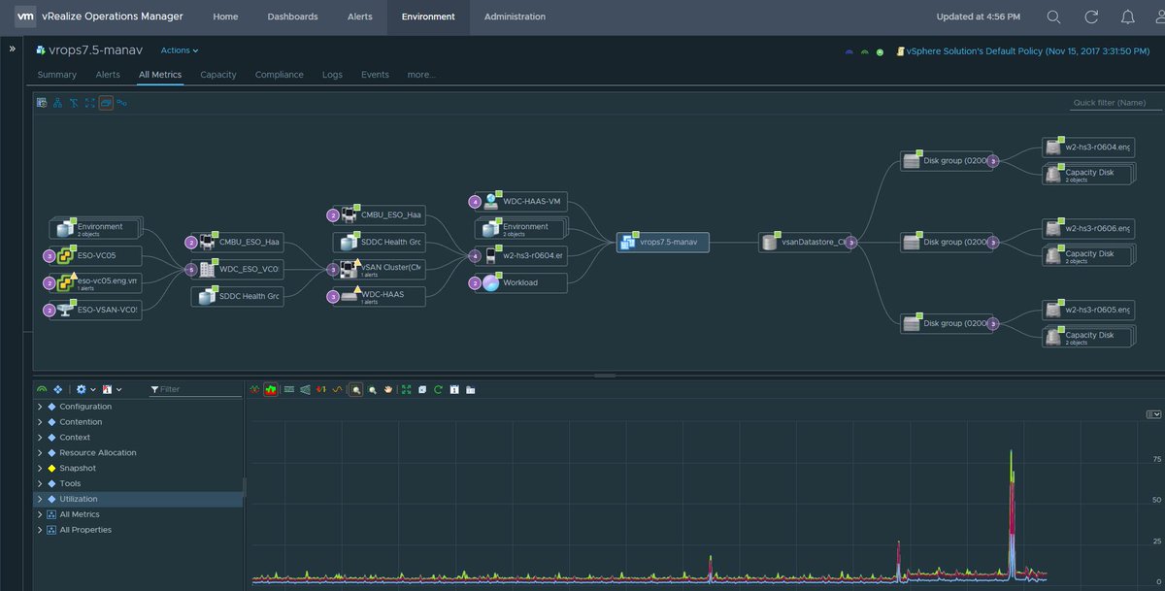
Task: Click the green health status circle near policy
Action: [x=880, y=51]
